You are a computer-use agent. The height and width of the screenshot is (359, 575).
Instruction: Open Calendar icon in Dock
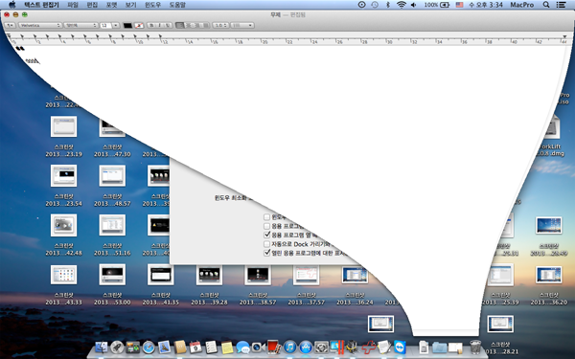195,347
